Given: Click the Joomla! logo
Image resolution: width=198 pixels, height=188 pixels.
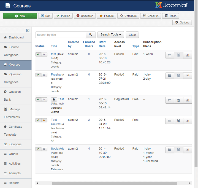Looking at the screenshot, I should coord(172,5).
